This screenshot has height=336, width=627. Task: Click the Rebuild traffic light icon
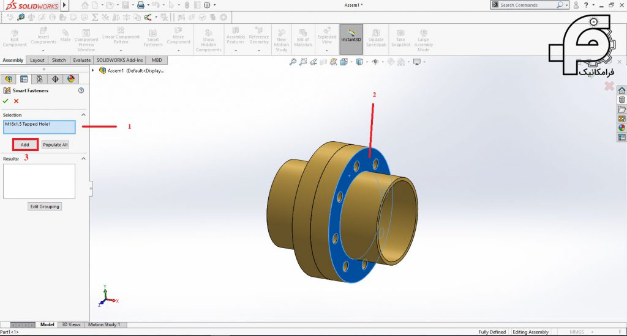(187, 5)
